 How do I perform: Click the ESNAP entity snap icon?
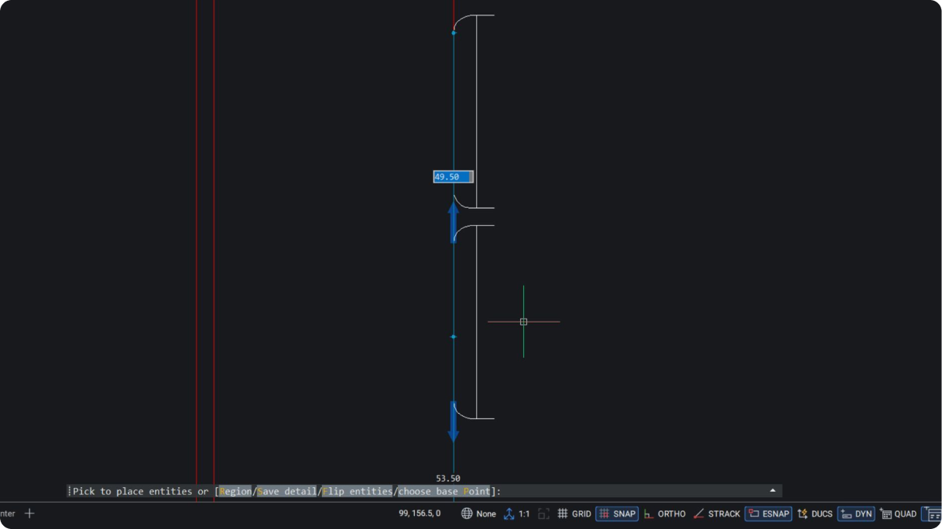[x=753, y=514]
